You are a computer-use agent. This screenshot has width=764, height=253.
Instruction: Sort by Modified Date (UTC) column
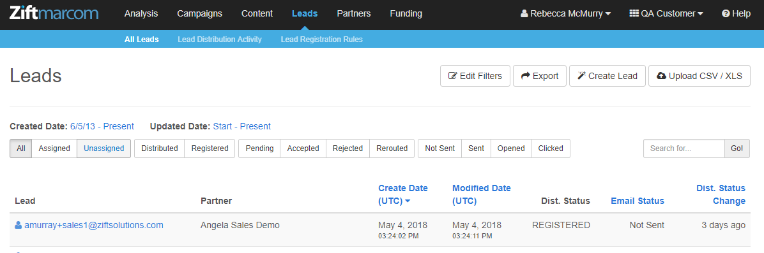point(482,194)
